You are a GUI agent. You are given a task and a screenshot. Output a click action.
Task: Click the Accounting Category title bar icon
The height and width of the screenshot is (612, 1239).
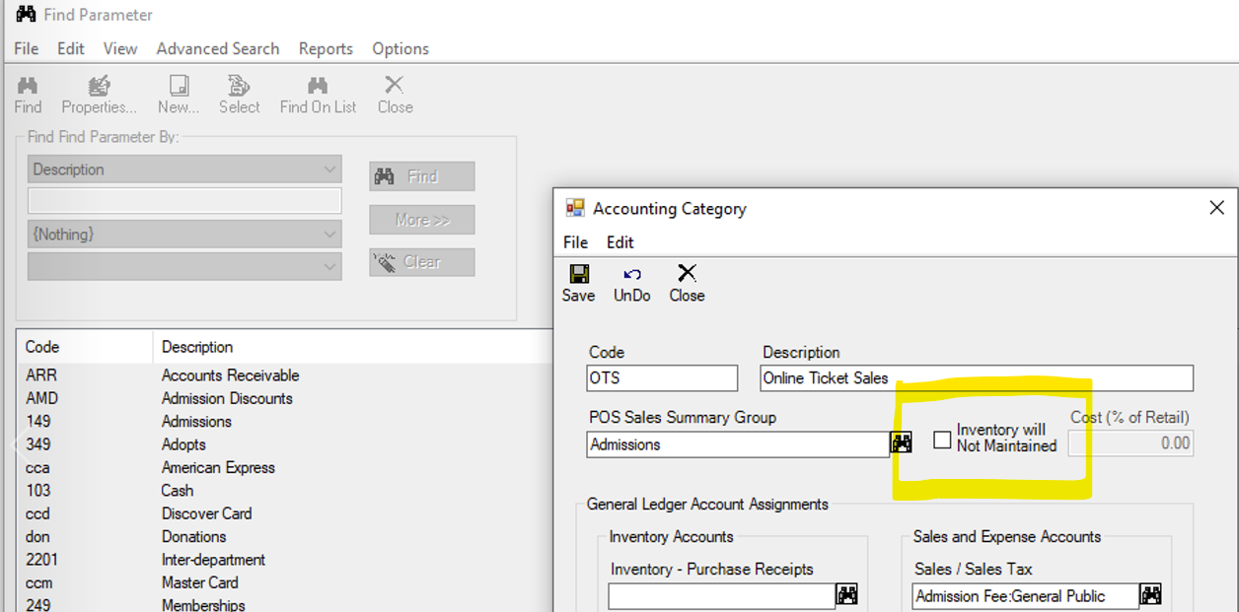pyautogui.click(x=574, y=208)
